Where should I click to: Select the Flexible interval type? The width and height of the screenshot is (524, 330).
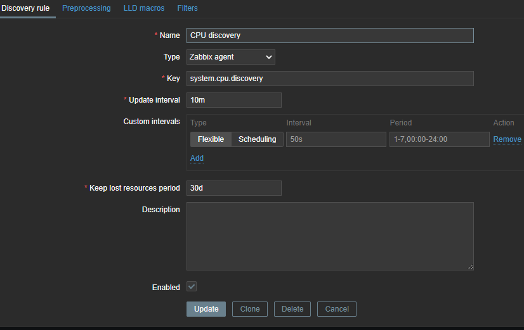coord(211,139)
